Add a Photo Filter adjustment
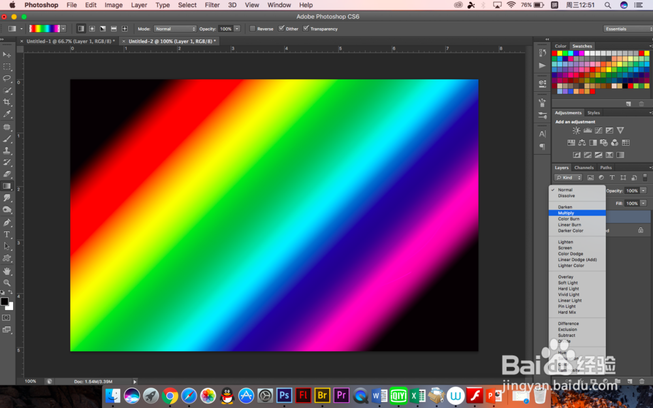 (x=603, y=143)
